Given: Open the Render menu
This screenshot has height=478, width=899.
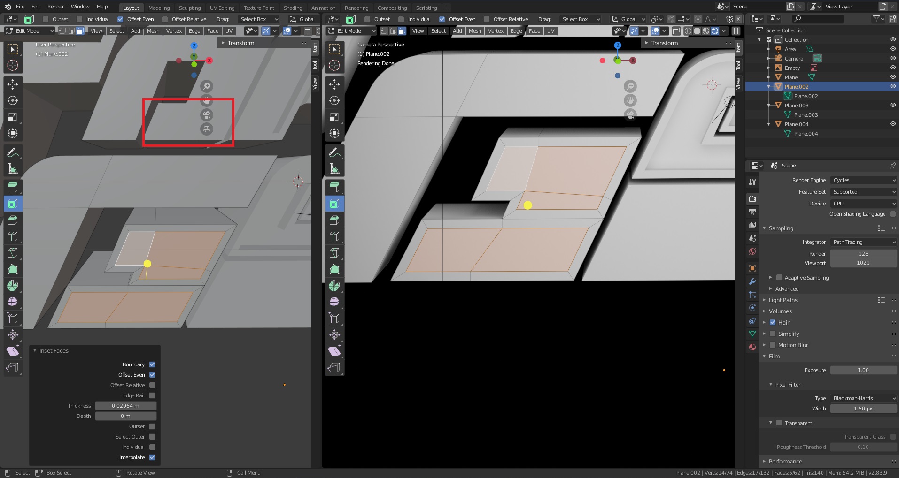Looking at the screenshot, I should (x=55, y=7).
